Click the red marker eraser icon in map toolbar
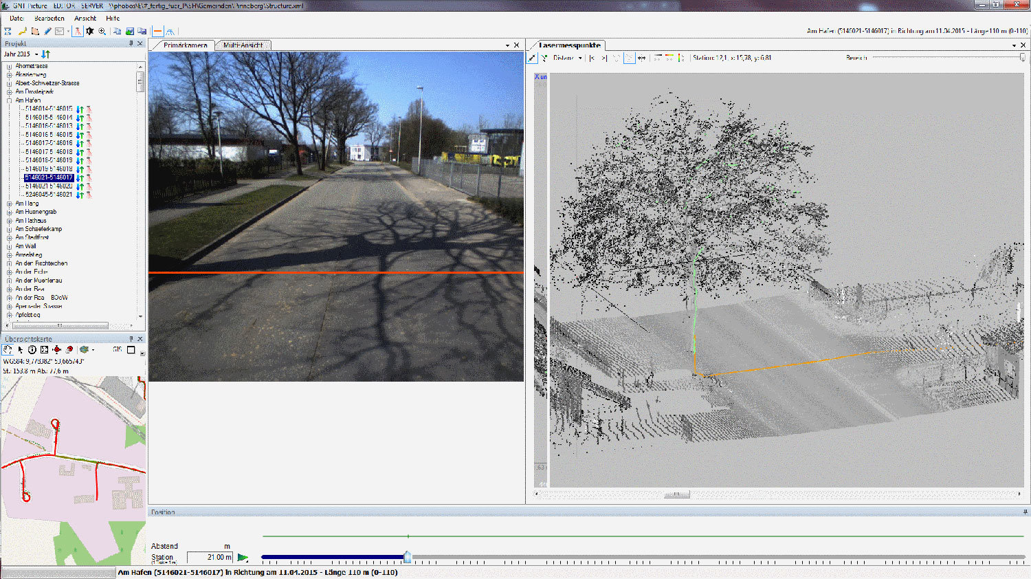The height and width of the screenshot is (579, 1031). [x=69, y=350]
